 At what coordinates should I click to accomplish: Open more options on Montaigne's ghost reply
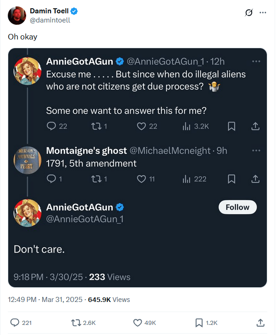[x=256, y=151]
